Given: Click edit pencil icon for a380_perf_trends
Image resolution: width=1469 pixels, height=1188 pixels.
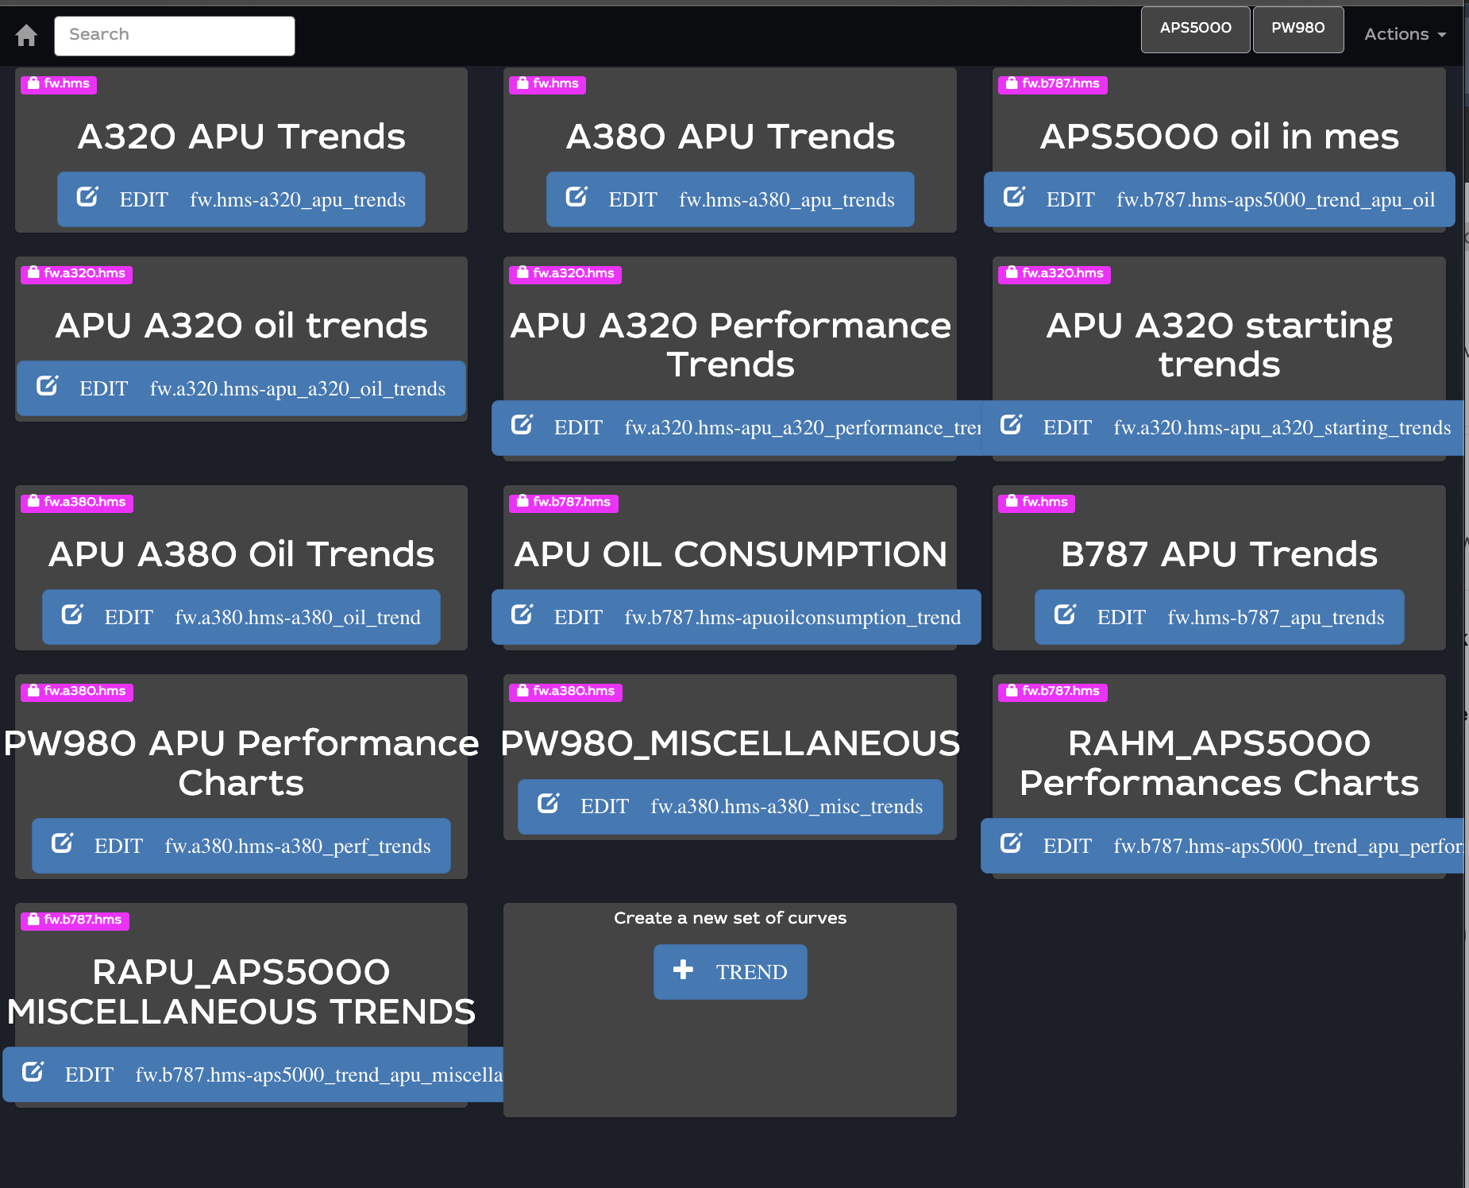Looking at the screenshot, I should pos(62,843).
